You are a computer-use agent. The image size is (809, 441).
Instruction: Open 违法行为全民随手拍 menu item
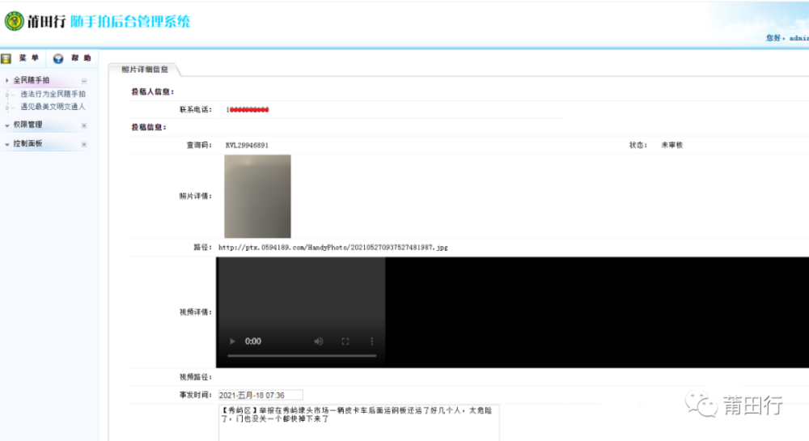[x=53, y=94]
